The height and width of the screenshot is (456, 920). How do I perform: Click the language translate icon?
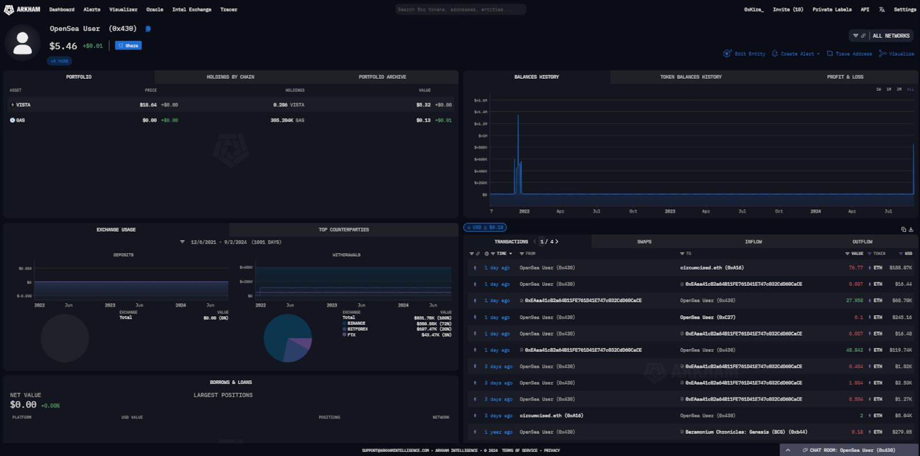(881, 10)
